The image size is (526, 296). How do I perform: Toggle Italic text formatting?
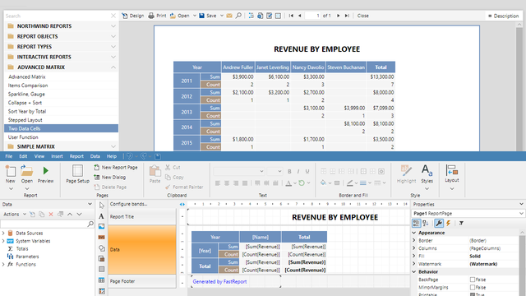coord(298,172)
